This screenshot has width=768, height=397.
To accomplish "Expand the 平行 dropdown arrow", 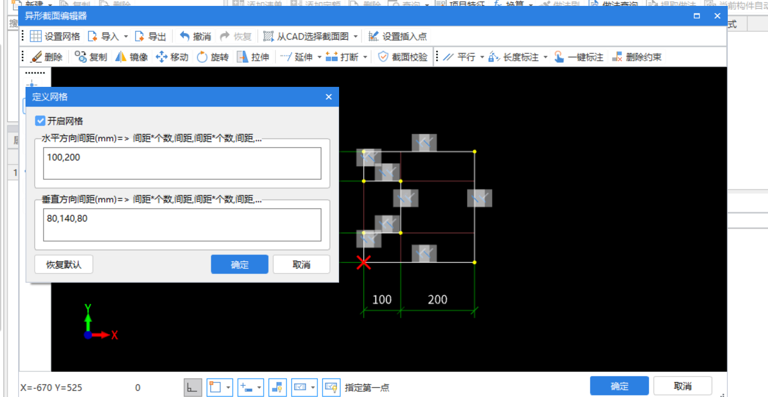I will click(x=482, y=57).
